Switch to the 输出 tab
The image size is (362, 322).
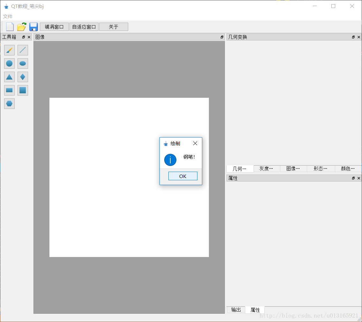[x=236, y=310]
